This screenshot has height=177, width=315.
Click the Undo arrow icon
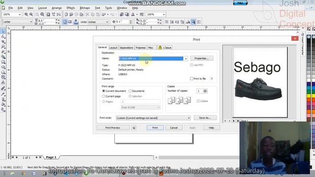click(x=104, y=14)
